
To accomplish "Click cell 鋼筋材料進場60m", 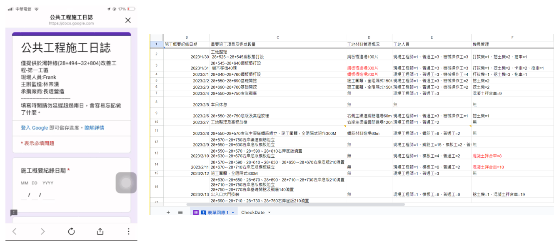I will pyautogui.click(x=369, y=131).
